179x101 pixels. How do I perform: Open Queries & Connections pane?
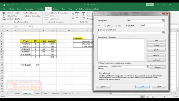(x=59, y=13)
